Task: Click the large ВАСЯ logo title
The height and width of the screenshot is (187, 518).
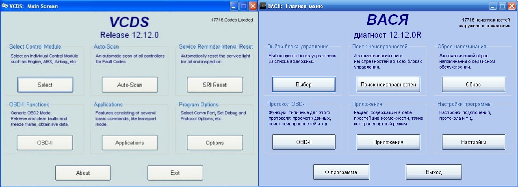Action: (388, 20)
